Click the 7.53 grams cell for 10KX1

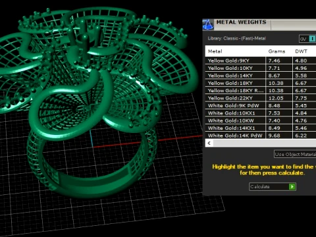[278, 113]
